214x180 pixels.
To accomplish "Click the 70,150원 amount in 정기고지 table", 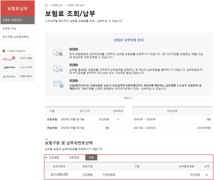I will (x=104, y=119).
